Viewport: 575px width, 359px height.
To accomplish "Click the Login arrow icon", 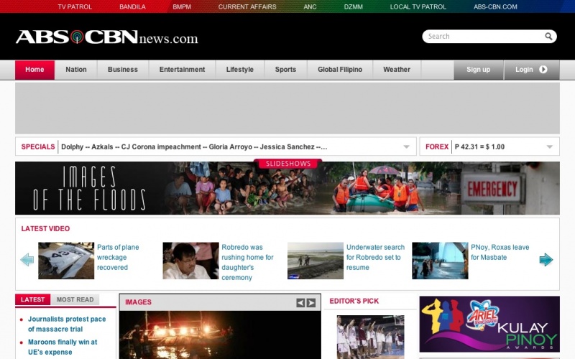I will pos(543,69).
